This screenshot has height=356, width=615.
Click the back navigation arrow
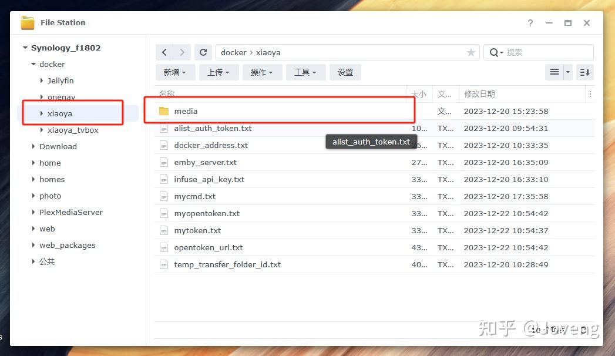(164, 52)
